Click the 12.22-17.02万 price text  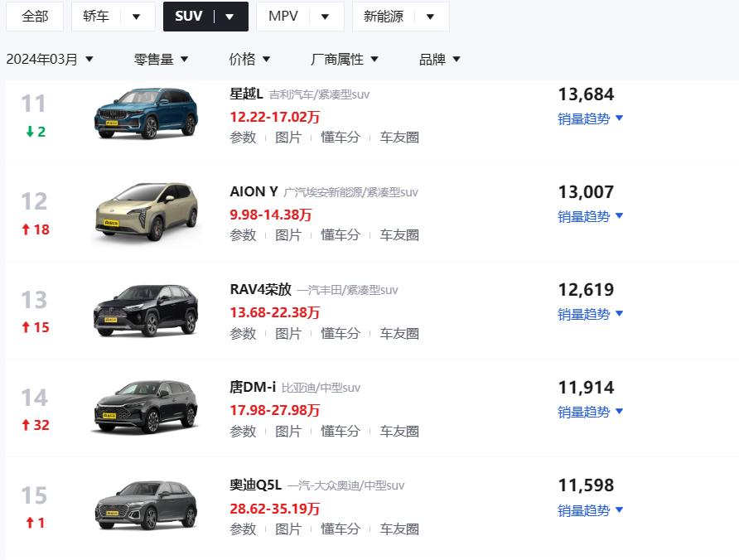coord(275,117)
